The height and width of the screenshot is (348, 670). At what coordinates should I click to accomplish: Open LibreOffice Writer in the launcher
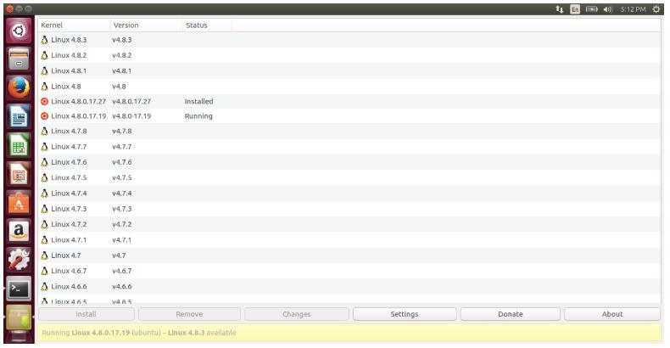click(x=19, y=116)
